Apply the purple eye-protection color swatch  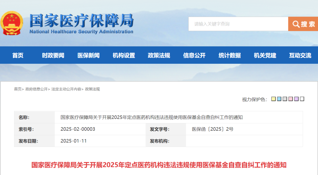click(296, 99)
